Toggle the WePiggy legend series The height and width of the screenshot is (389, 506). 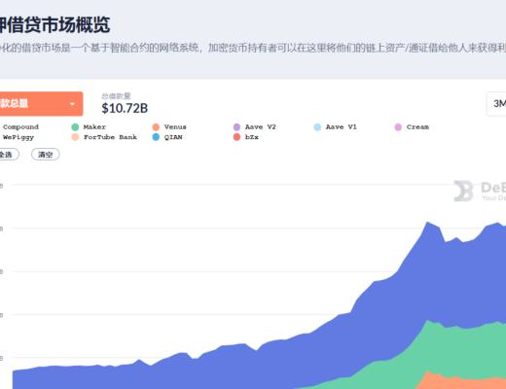18,137
